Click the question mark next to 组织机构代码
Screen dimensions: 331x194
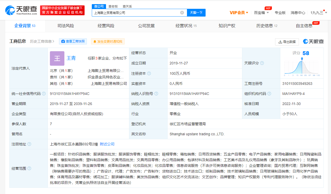[269, 93]
